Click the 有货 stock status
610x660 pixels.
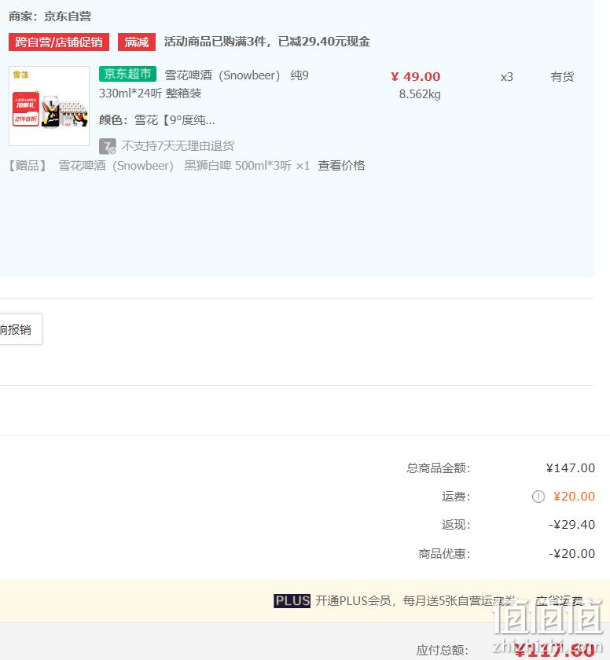(x=562, y=77)
